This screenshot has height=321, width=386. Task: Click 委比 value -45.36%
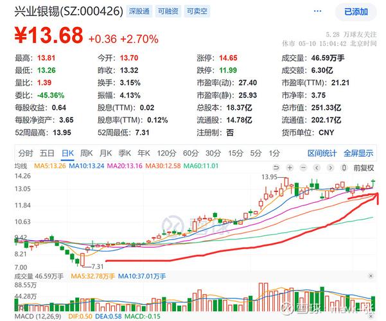tap(51, 95)
